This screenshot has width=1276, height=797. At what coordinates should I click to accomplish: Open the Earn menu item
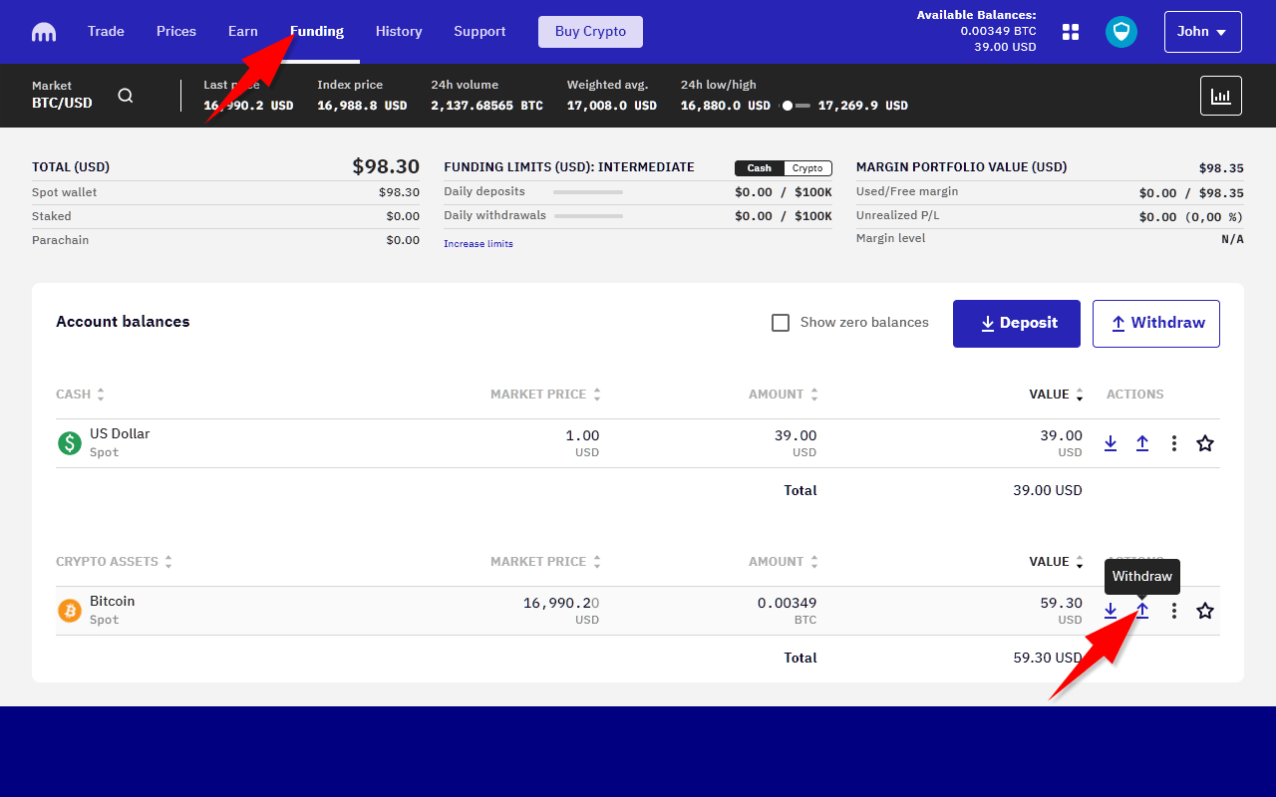coord(243,32)
